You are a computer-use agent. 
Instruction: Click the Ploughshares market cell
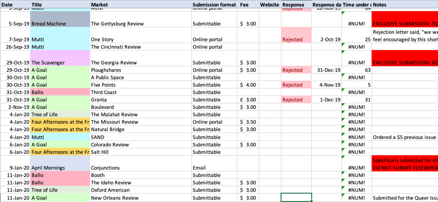pos(141,70)
